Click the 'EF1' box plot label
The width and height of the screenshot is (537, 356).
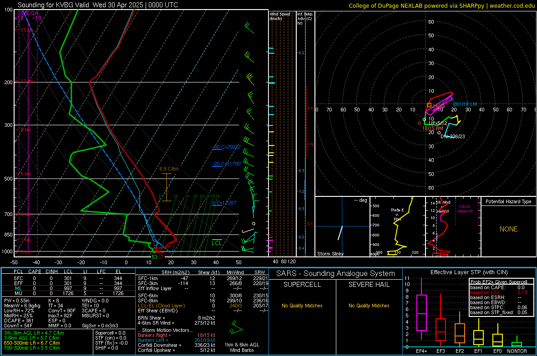(x=478, y=351)
